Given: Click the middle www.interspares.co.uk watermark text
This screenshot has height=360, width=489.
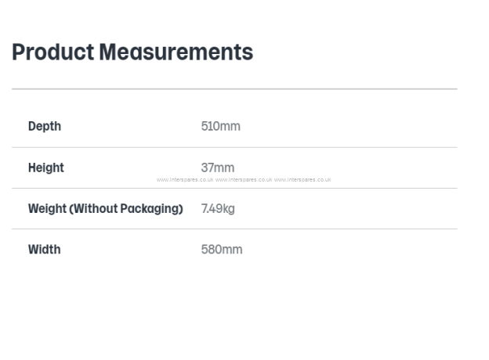Looking at the screenshot, I should click(x=244, y=180).
